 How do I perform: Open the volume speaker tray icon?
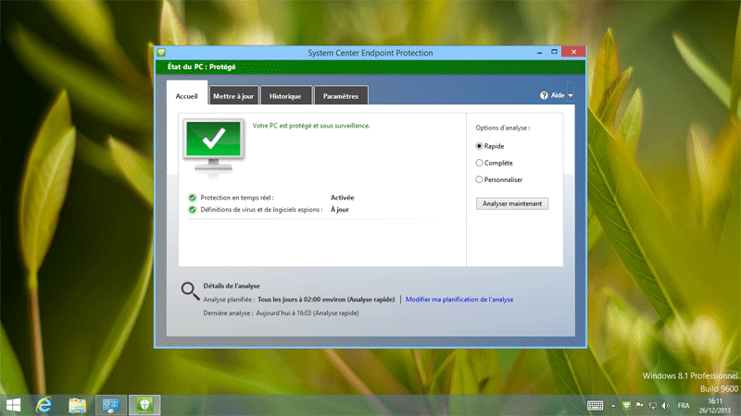[x=666, y=406]
